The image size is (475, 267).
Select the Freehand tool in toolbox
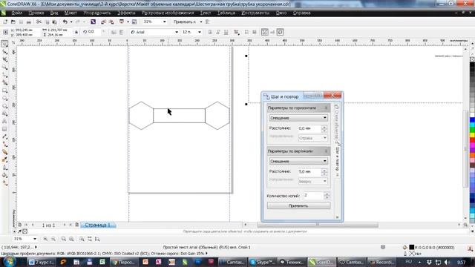coord(4,75)
